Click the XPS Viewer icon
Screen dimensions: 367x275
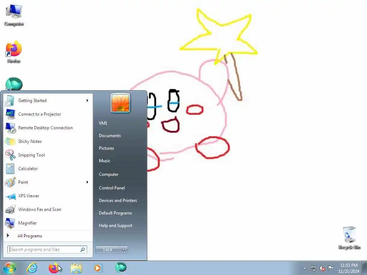pos(10,196)
